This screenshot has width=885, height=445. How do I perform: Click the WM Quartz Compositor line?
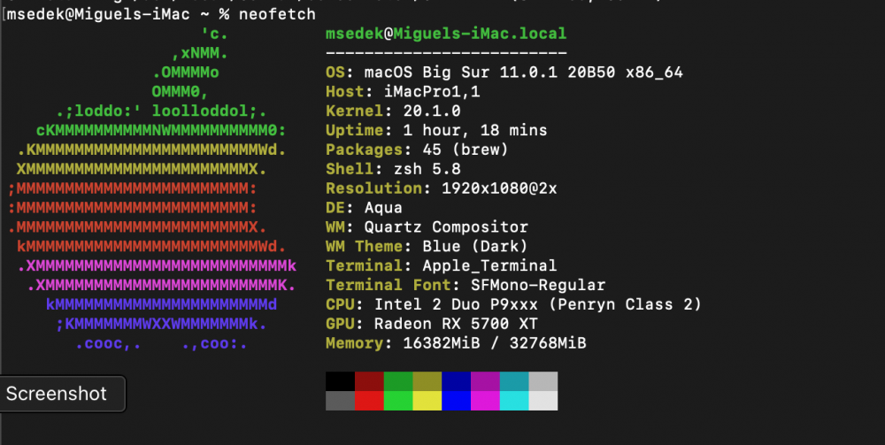427,226
